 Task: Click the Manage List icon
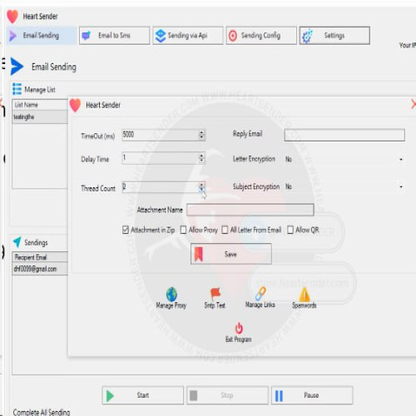pos(17,89)
